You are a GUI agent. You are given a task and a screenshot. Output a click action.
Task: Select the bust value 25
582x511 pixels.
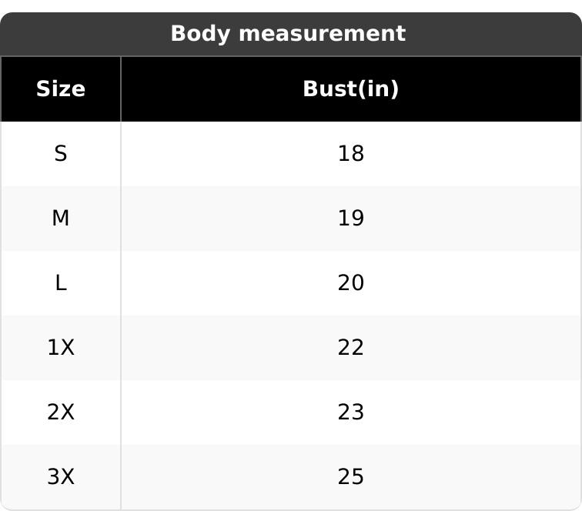pos(350,477)
